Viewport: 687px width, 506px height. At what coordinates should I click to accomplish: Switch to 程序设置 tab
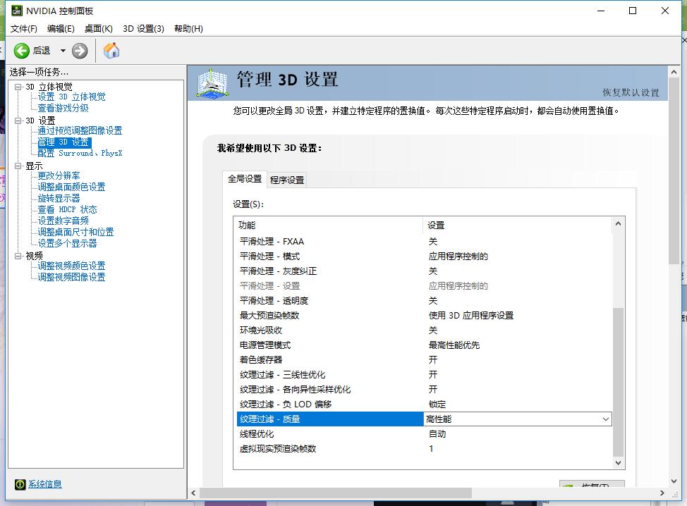(287, 180)
